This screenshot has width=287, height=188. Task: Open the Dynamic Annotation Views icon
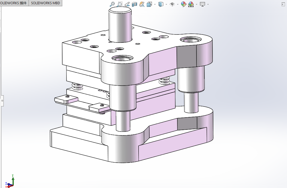pos(142,4)
